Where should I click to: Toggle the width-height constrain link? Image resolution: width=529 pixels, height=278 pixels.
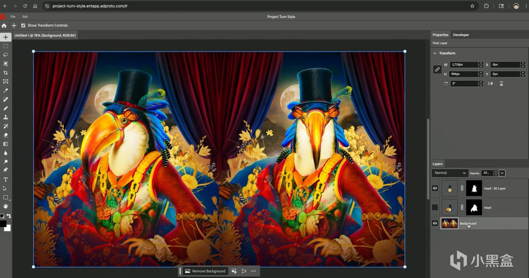[x=437, y=69]
